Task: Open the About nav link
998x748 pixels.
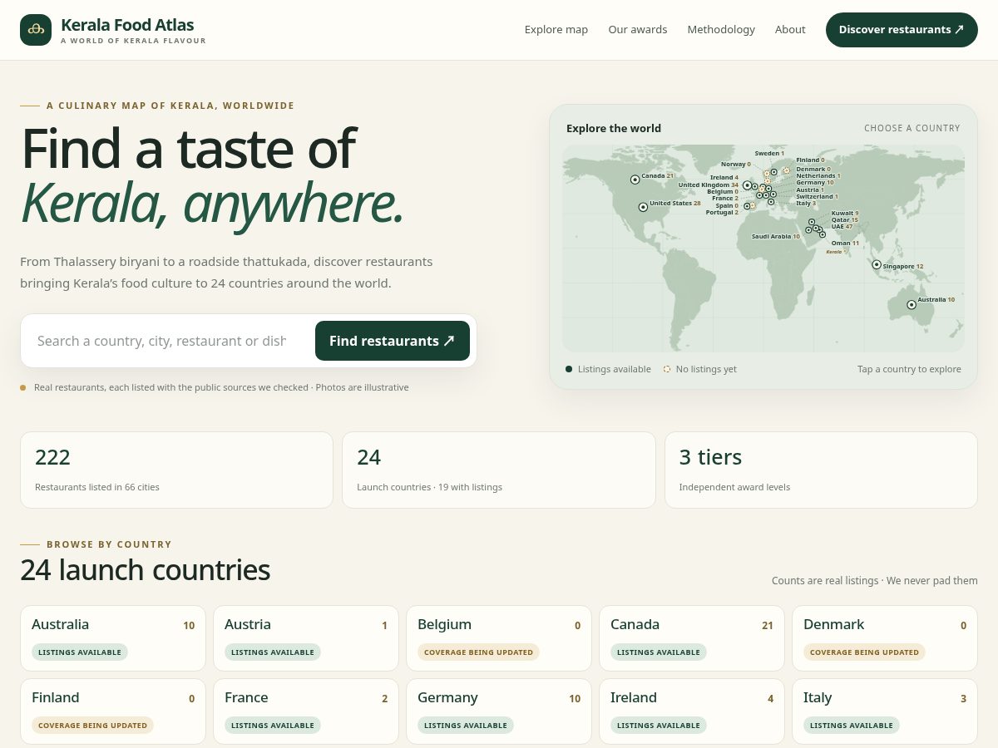Action: 790,30
